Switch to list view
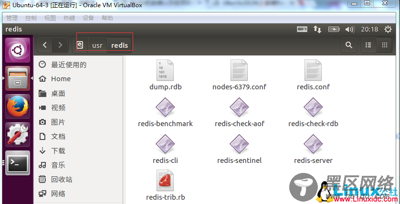 click(368, 45)
